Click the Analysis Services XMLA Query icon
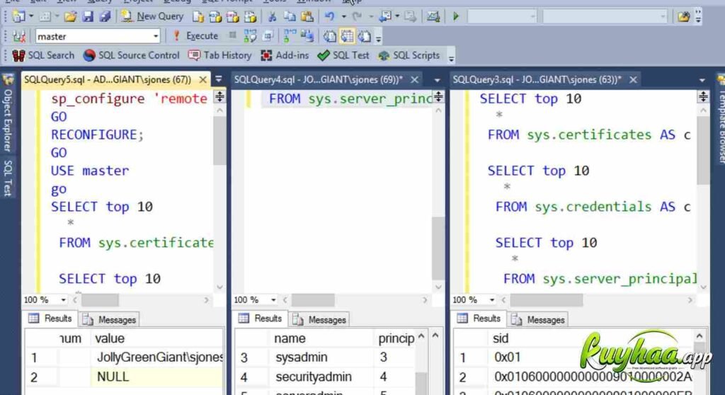This screenshot has width=725, height=395. (250, 17)
